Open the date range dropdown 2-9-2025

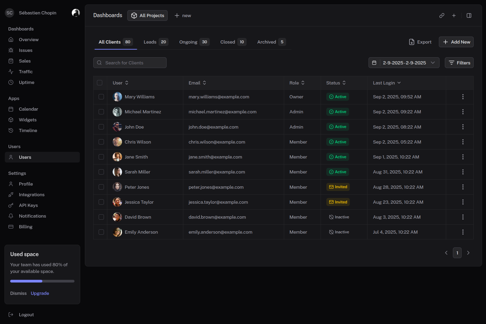click(404, 63)
